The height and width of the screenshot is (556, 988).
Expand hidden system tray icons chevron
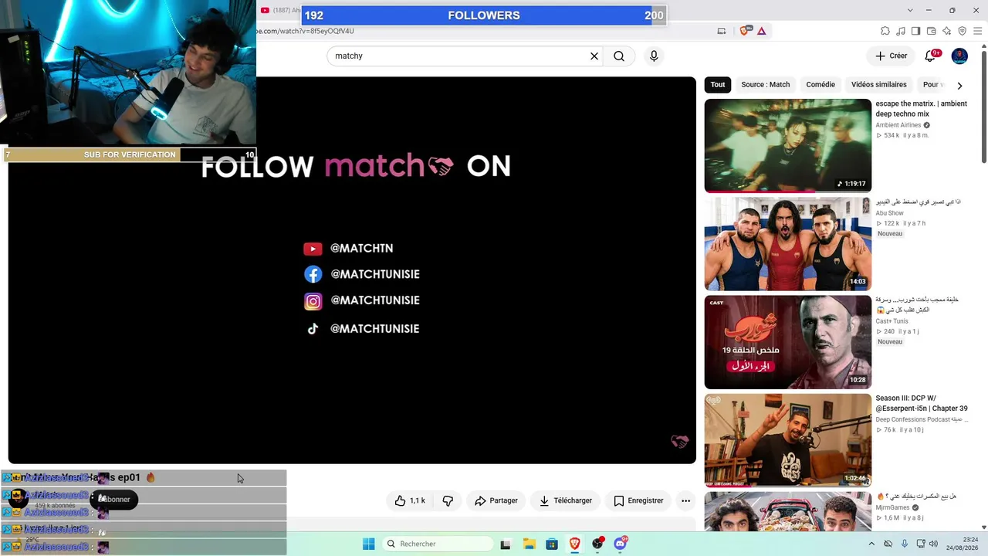tap(872, 544)
